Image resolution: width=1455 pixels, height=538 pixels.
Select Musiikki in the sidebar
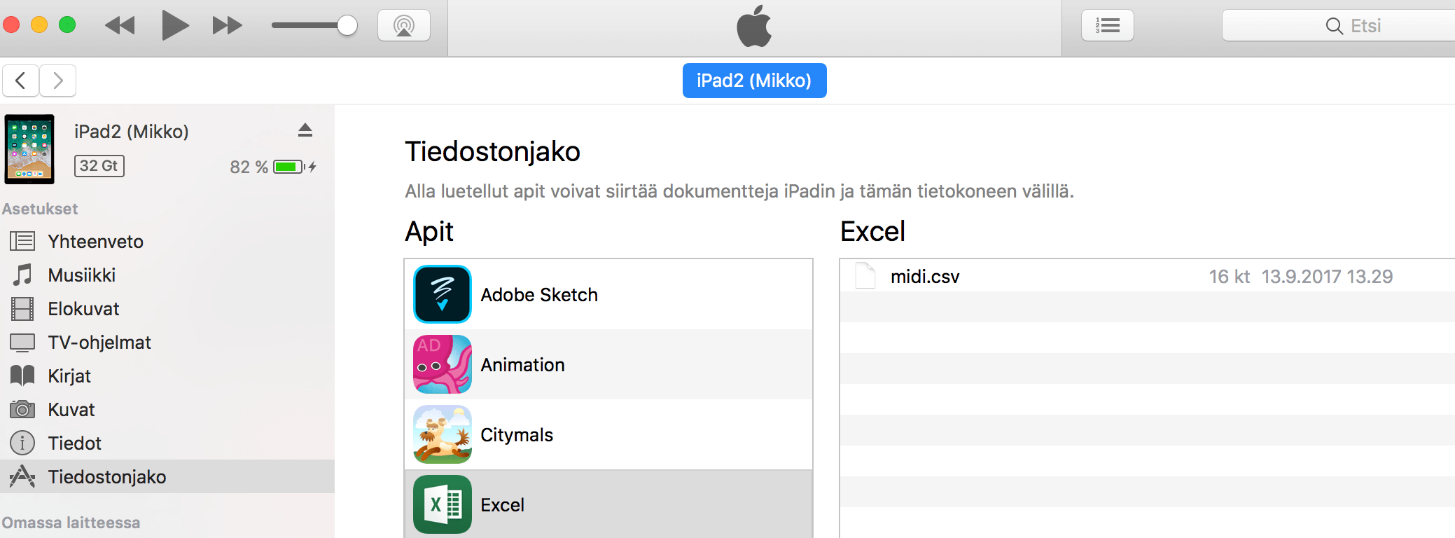(81, 275)
